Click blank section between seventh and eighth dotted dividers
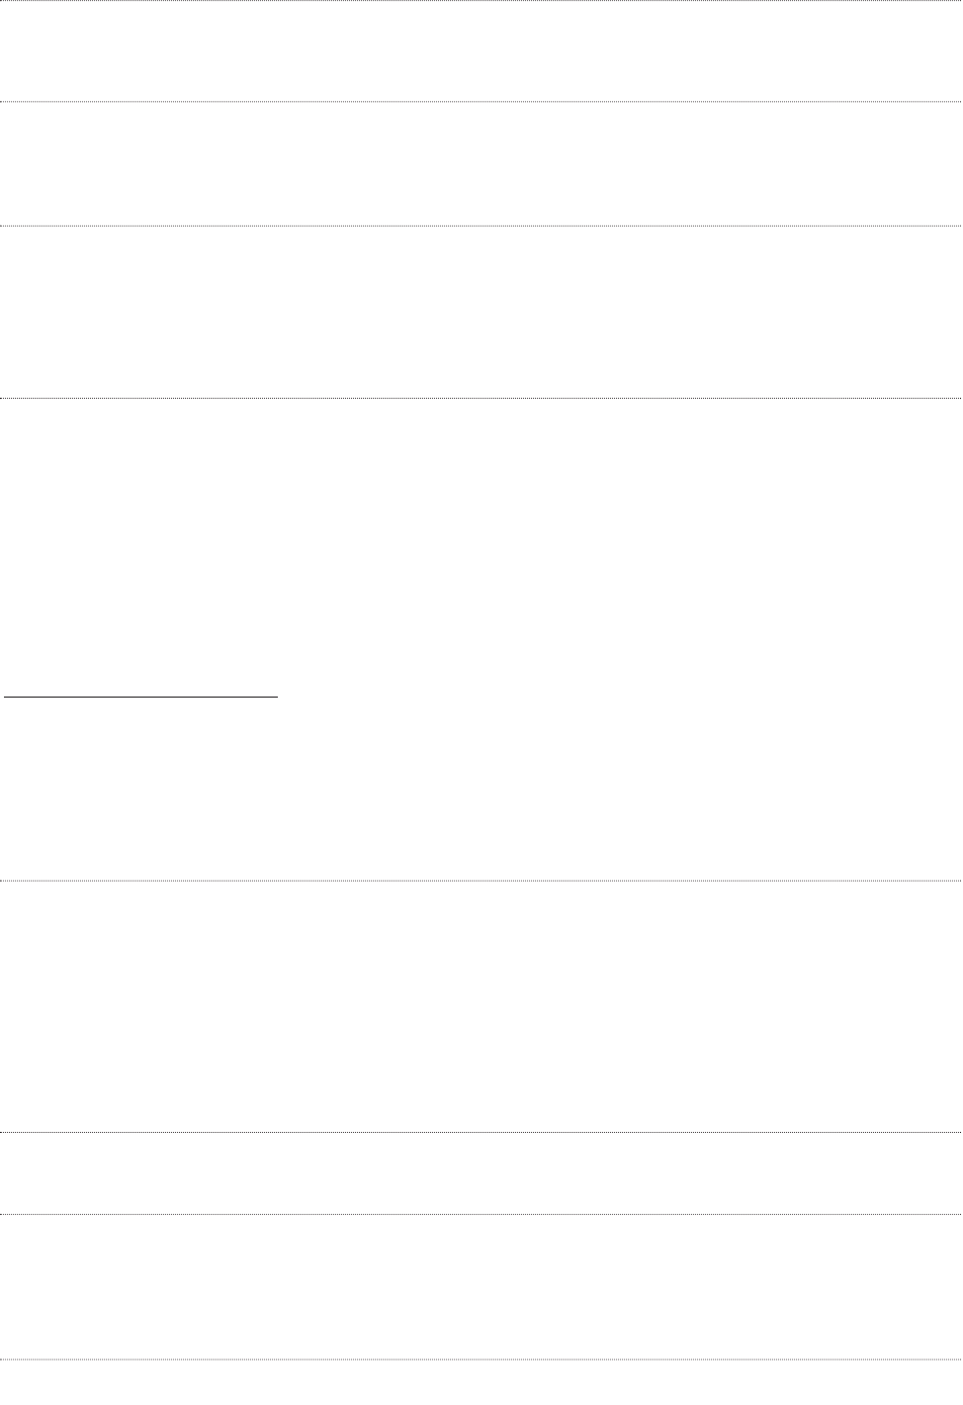963x1405 pixels. click(481, 1286)
